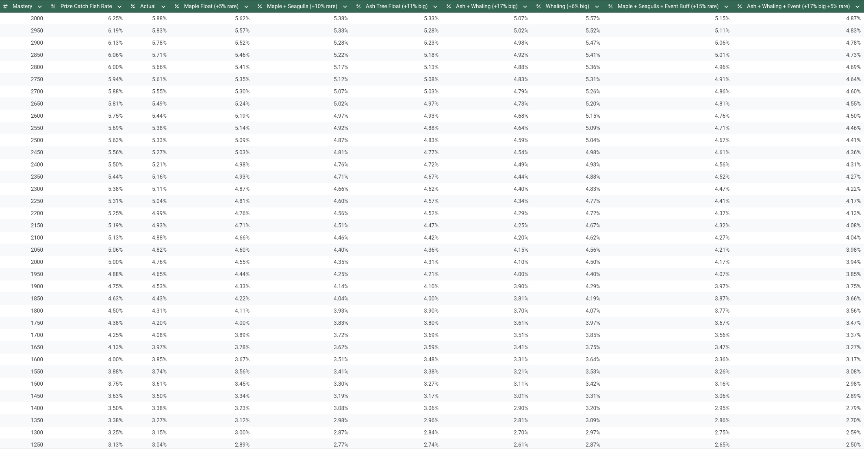This screenshot has width=864, height=449.
Task: Click percent icon beside Ash + Whaling (+17% big)
Action: 449,6
